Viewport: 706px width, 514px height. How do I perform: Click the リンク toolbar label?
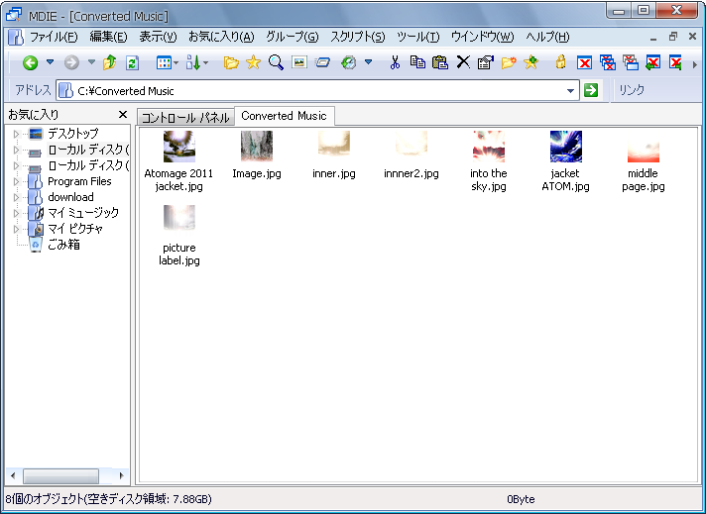[x=631, y=90]
